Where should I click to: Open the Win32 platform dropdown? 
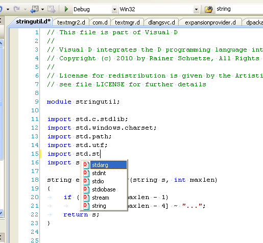196,9
